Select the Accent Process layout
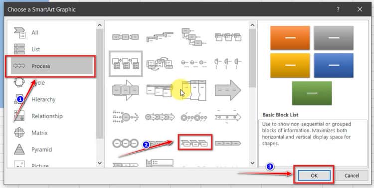The image size is (374, 188). click(228, 37)
